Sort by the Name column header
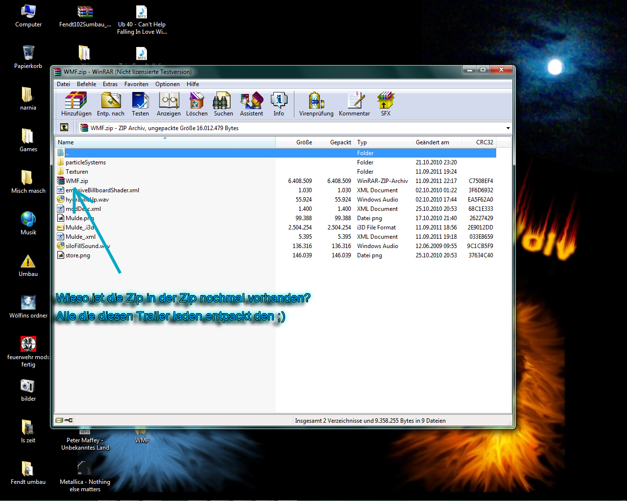 (x=165, y=142)
